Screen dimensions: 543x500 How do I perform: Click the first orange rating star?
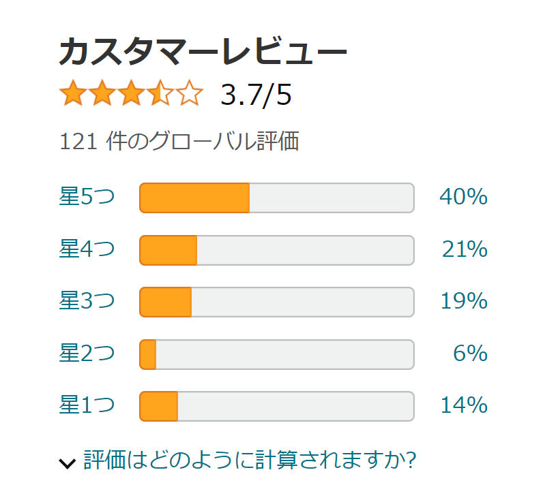coord(73,94)
